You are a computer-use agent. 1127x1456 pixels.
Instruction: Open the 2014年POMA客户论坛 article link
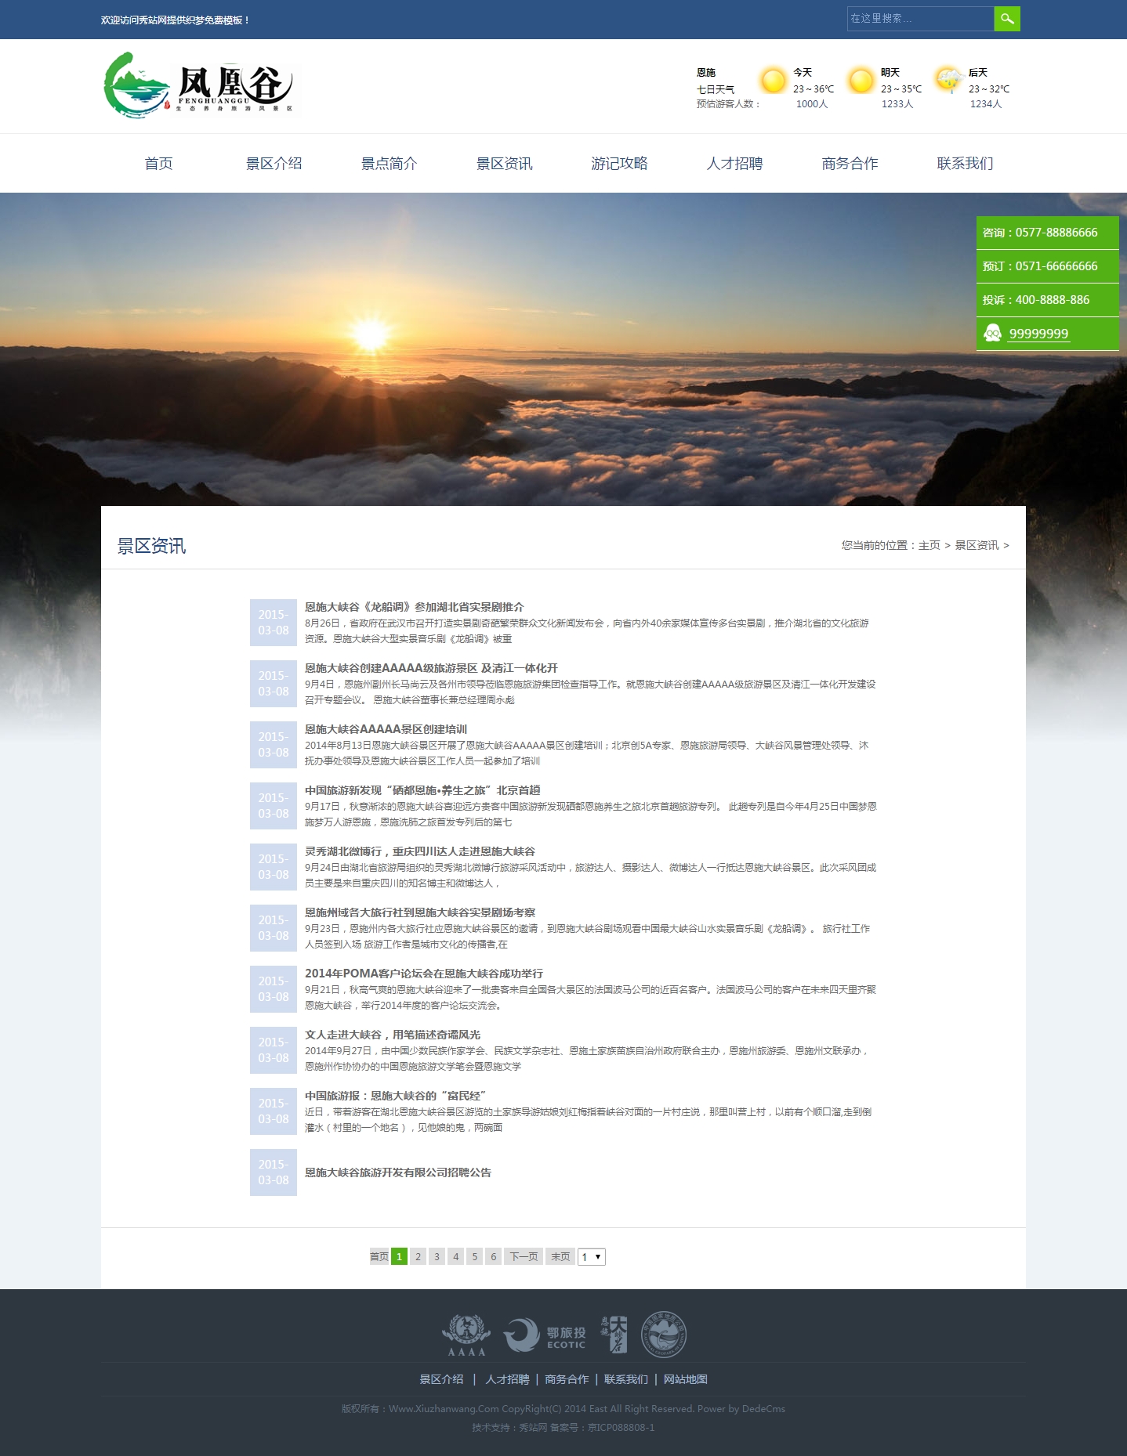tap(423, 974)
